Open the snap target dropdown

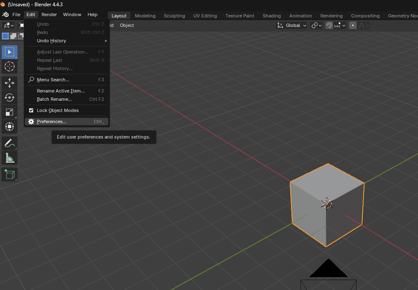(x=340, y=25)
